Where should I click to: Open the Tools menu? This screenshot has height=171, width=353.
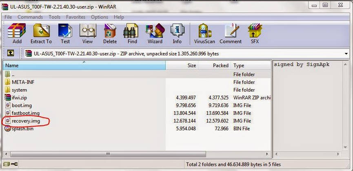[55, 17]
